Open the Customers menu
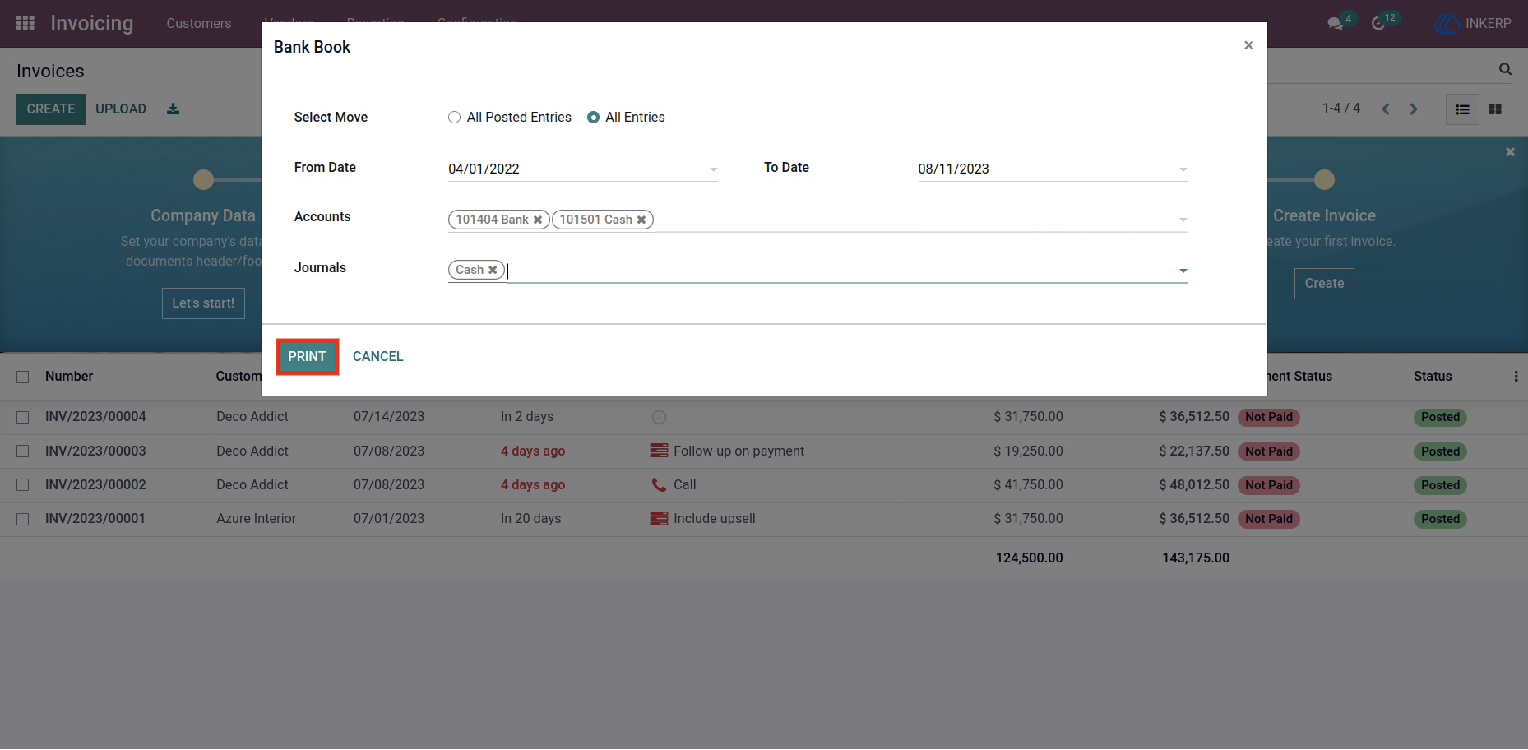This screenshot has height=750, width=1528. pyautogui.click(x=199, y=23)
